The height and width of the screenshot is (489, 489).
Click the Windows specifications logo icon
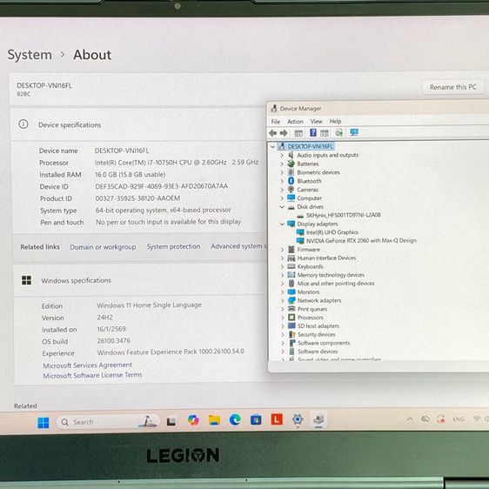pyautogui.click(x=26, y=280)
